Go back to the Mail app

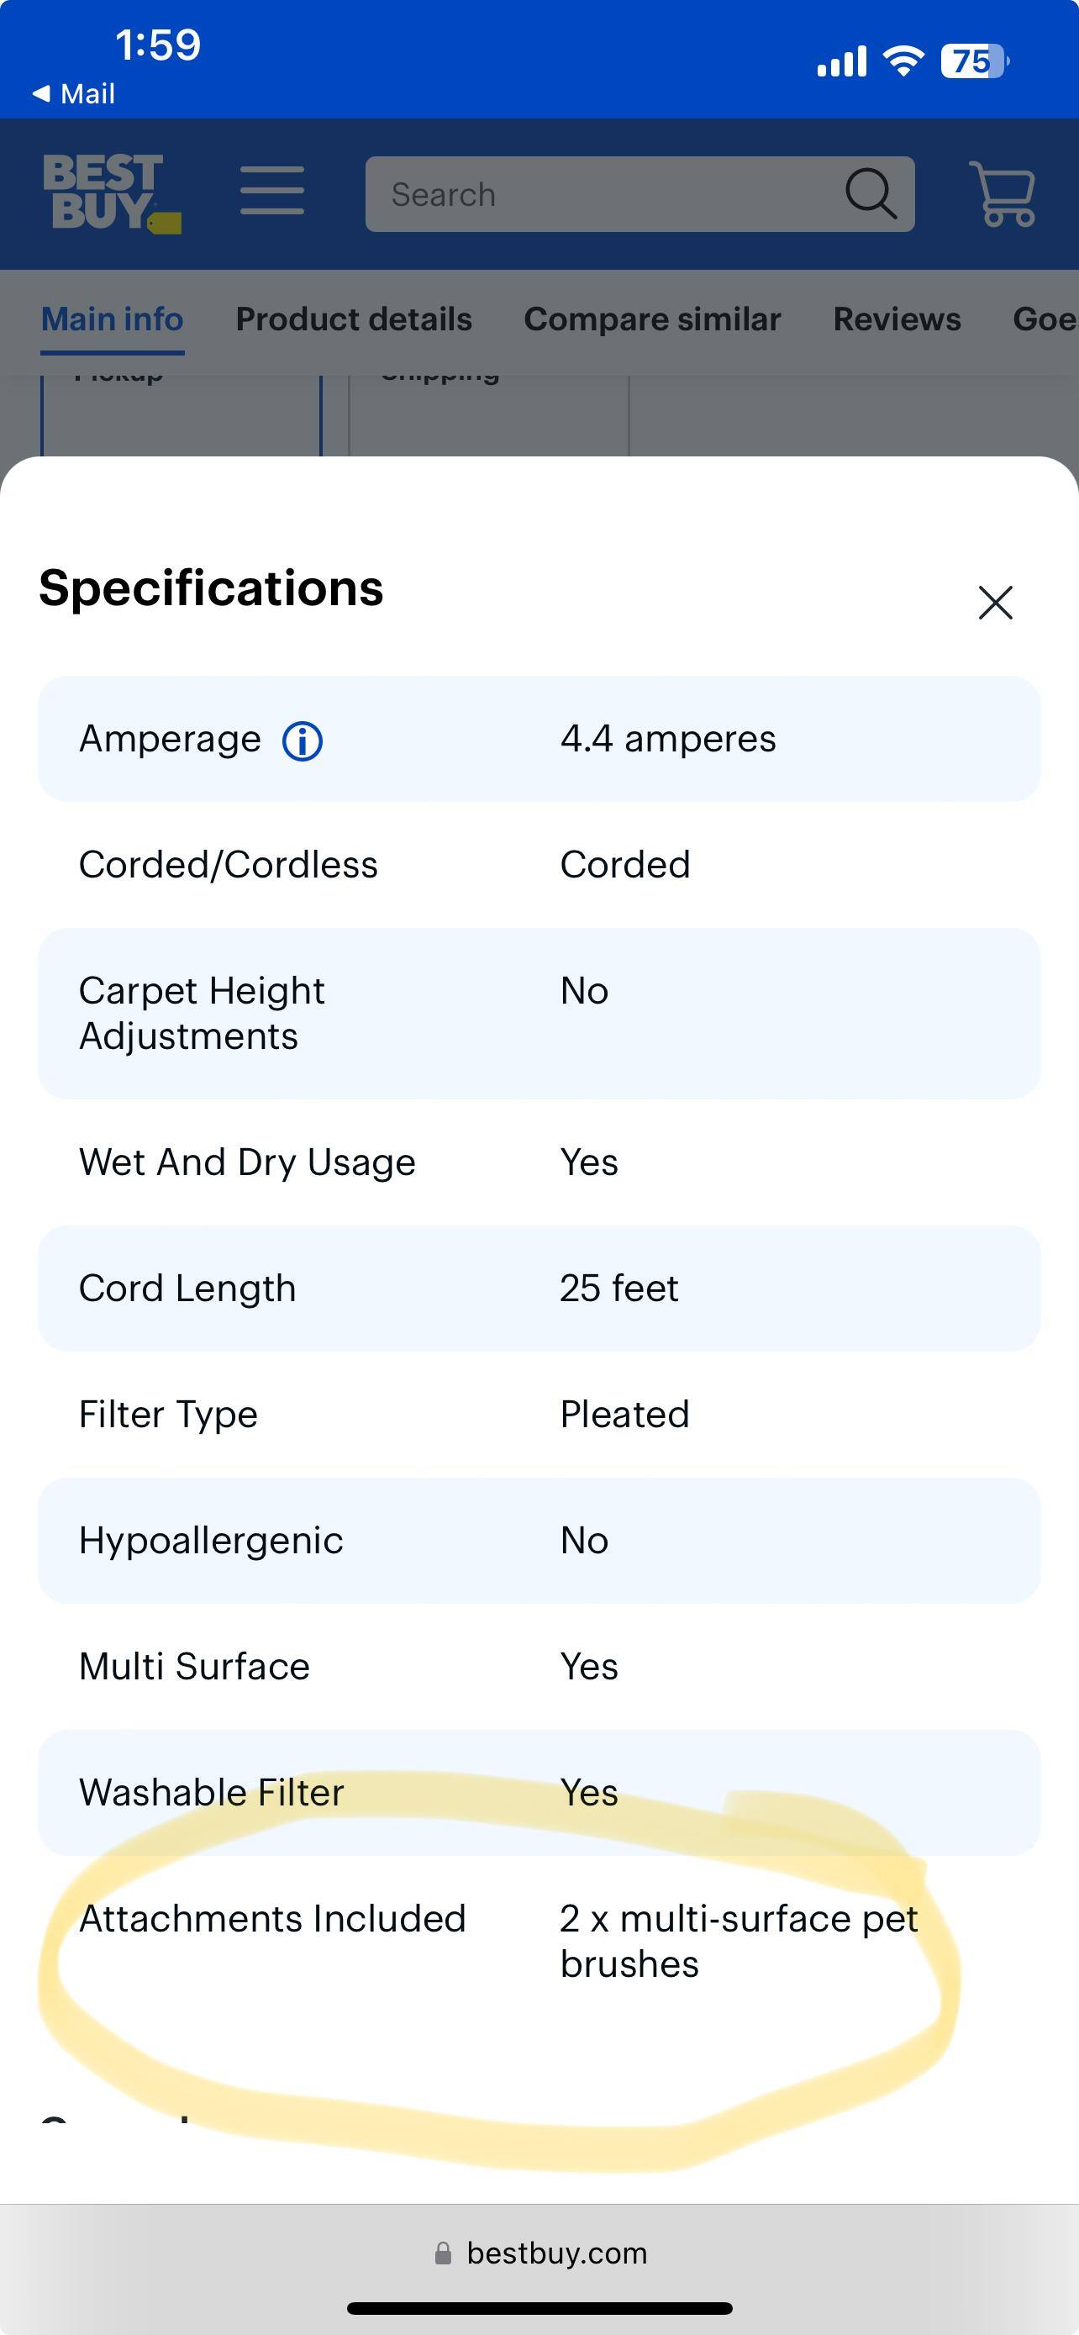point(74,93)
